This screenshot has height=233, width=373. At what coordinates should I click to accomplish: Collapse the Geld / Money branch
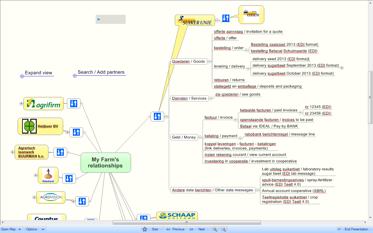[200, 137]
